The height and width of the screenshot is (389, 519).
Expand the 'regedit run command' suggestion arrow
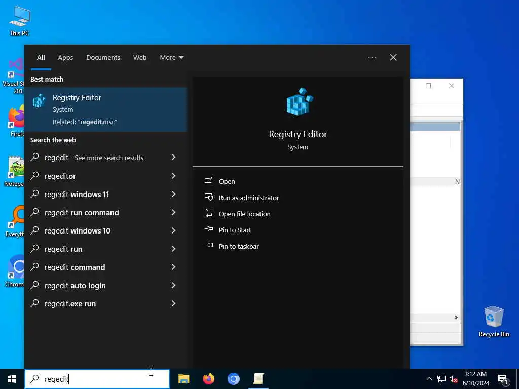pyautogui.click(x=173, y=212)
